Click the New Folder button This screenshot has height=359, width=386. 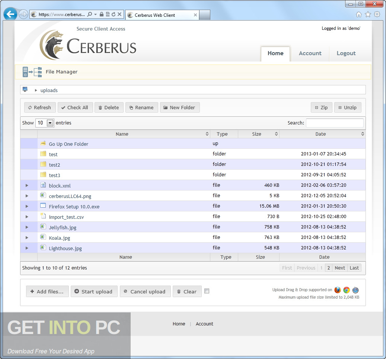tap(180, 107)
